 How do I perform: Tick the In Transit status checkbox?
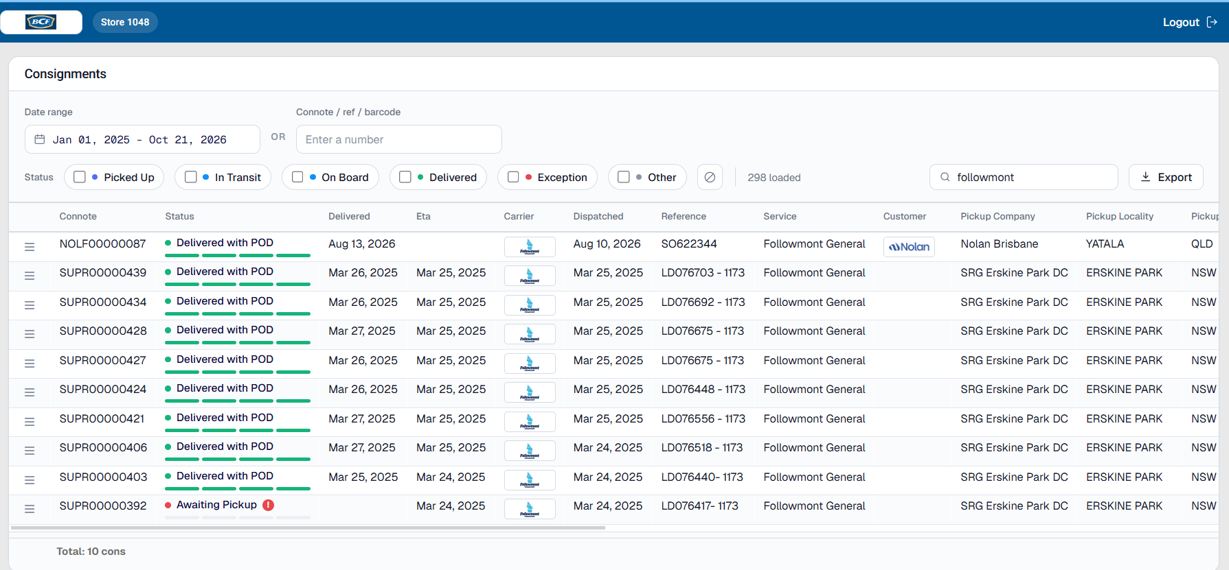(191, 177)
